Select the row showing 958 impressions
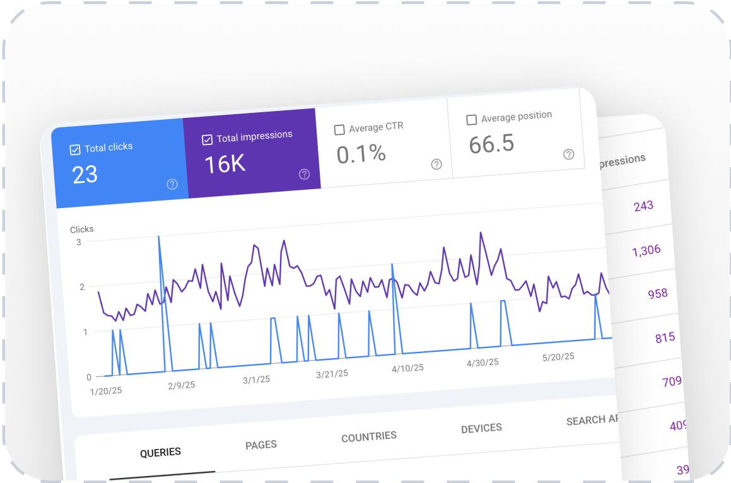The height and width of the screenshot is (483, 731). [657, 293]
